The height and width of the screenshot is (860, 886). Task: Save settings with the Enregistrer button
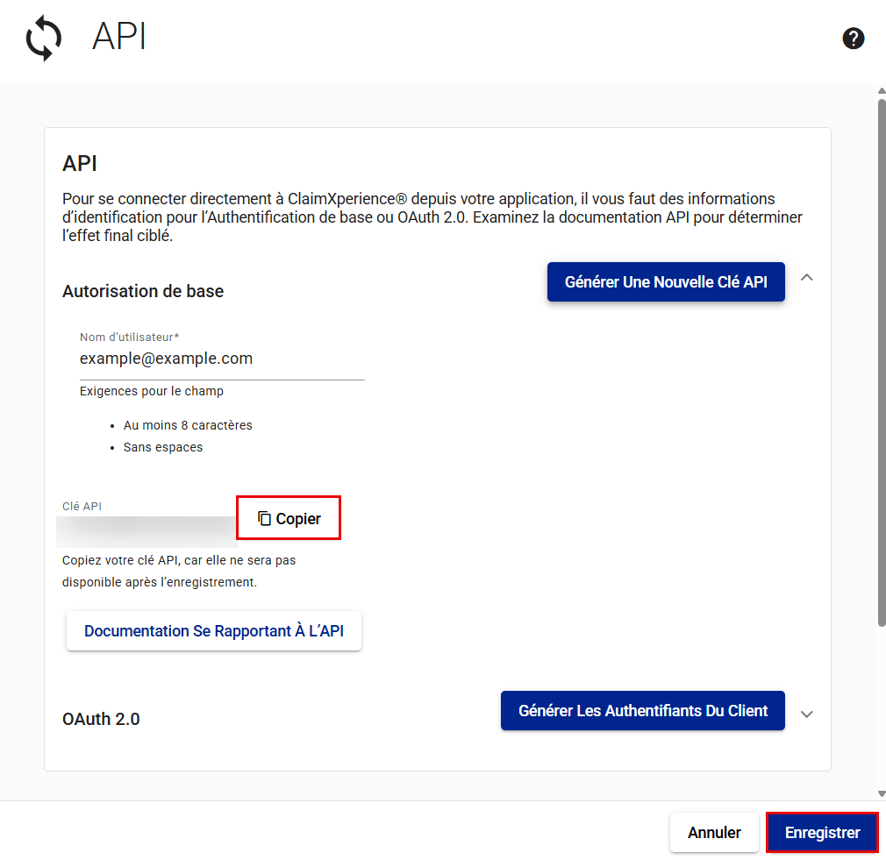[x=822, y=833]
